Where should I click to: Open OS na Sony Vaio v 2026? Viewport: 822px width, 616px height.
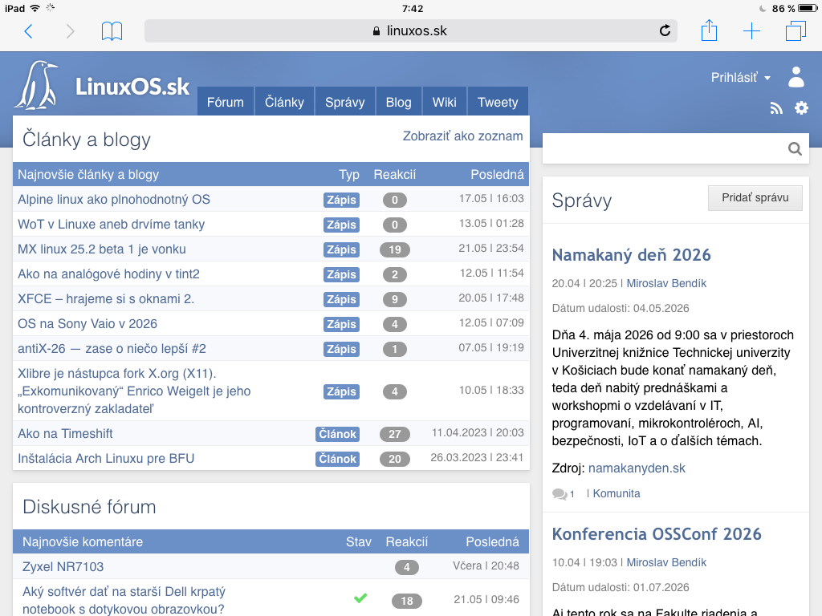pyautogui.click(x=87, y=324)
